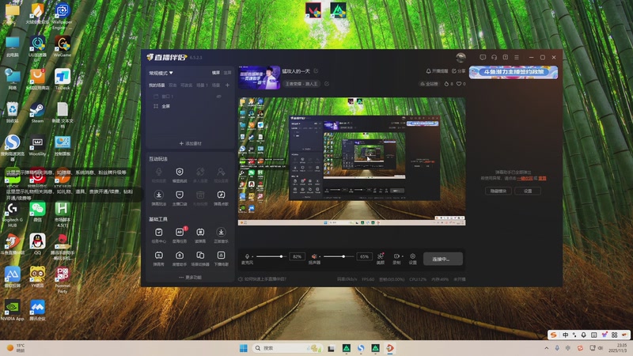Screen dimensions: 633x356
Task: Open the NVIDIA App desktop icon
Action: click(x=12, y=310)
